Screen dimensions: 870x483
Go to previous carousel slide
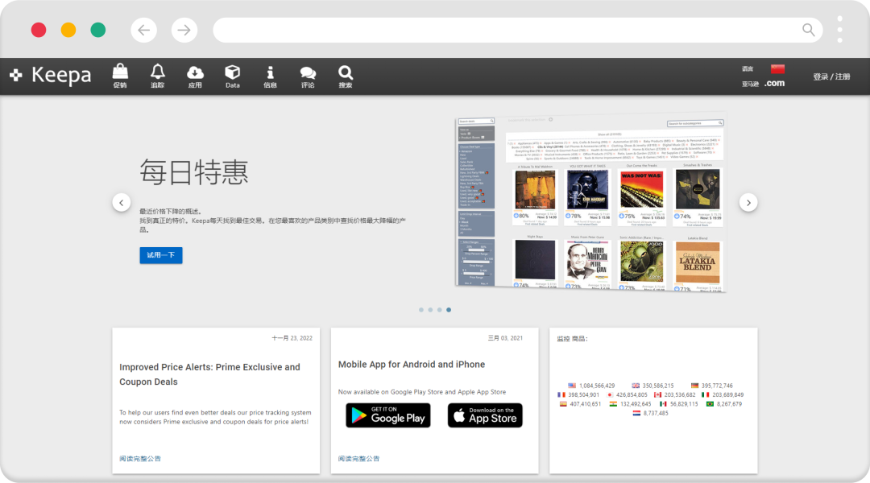(x=122, y=202)
